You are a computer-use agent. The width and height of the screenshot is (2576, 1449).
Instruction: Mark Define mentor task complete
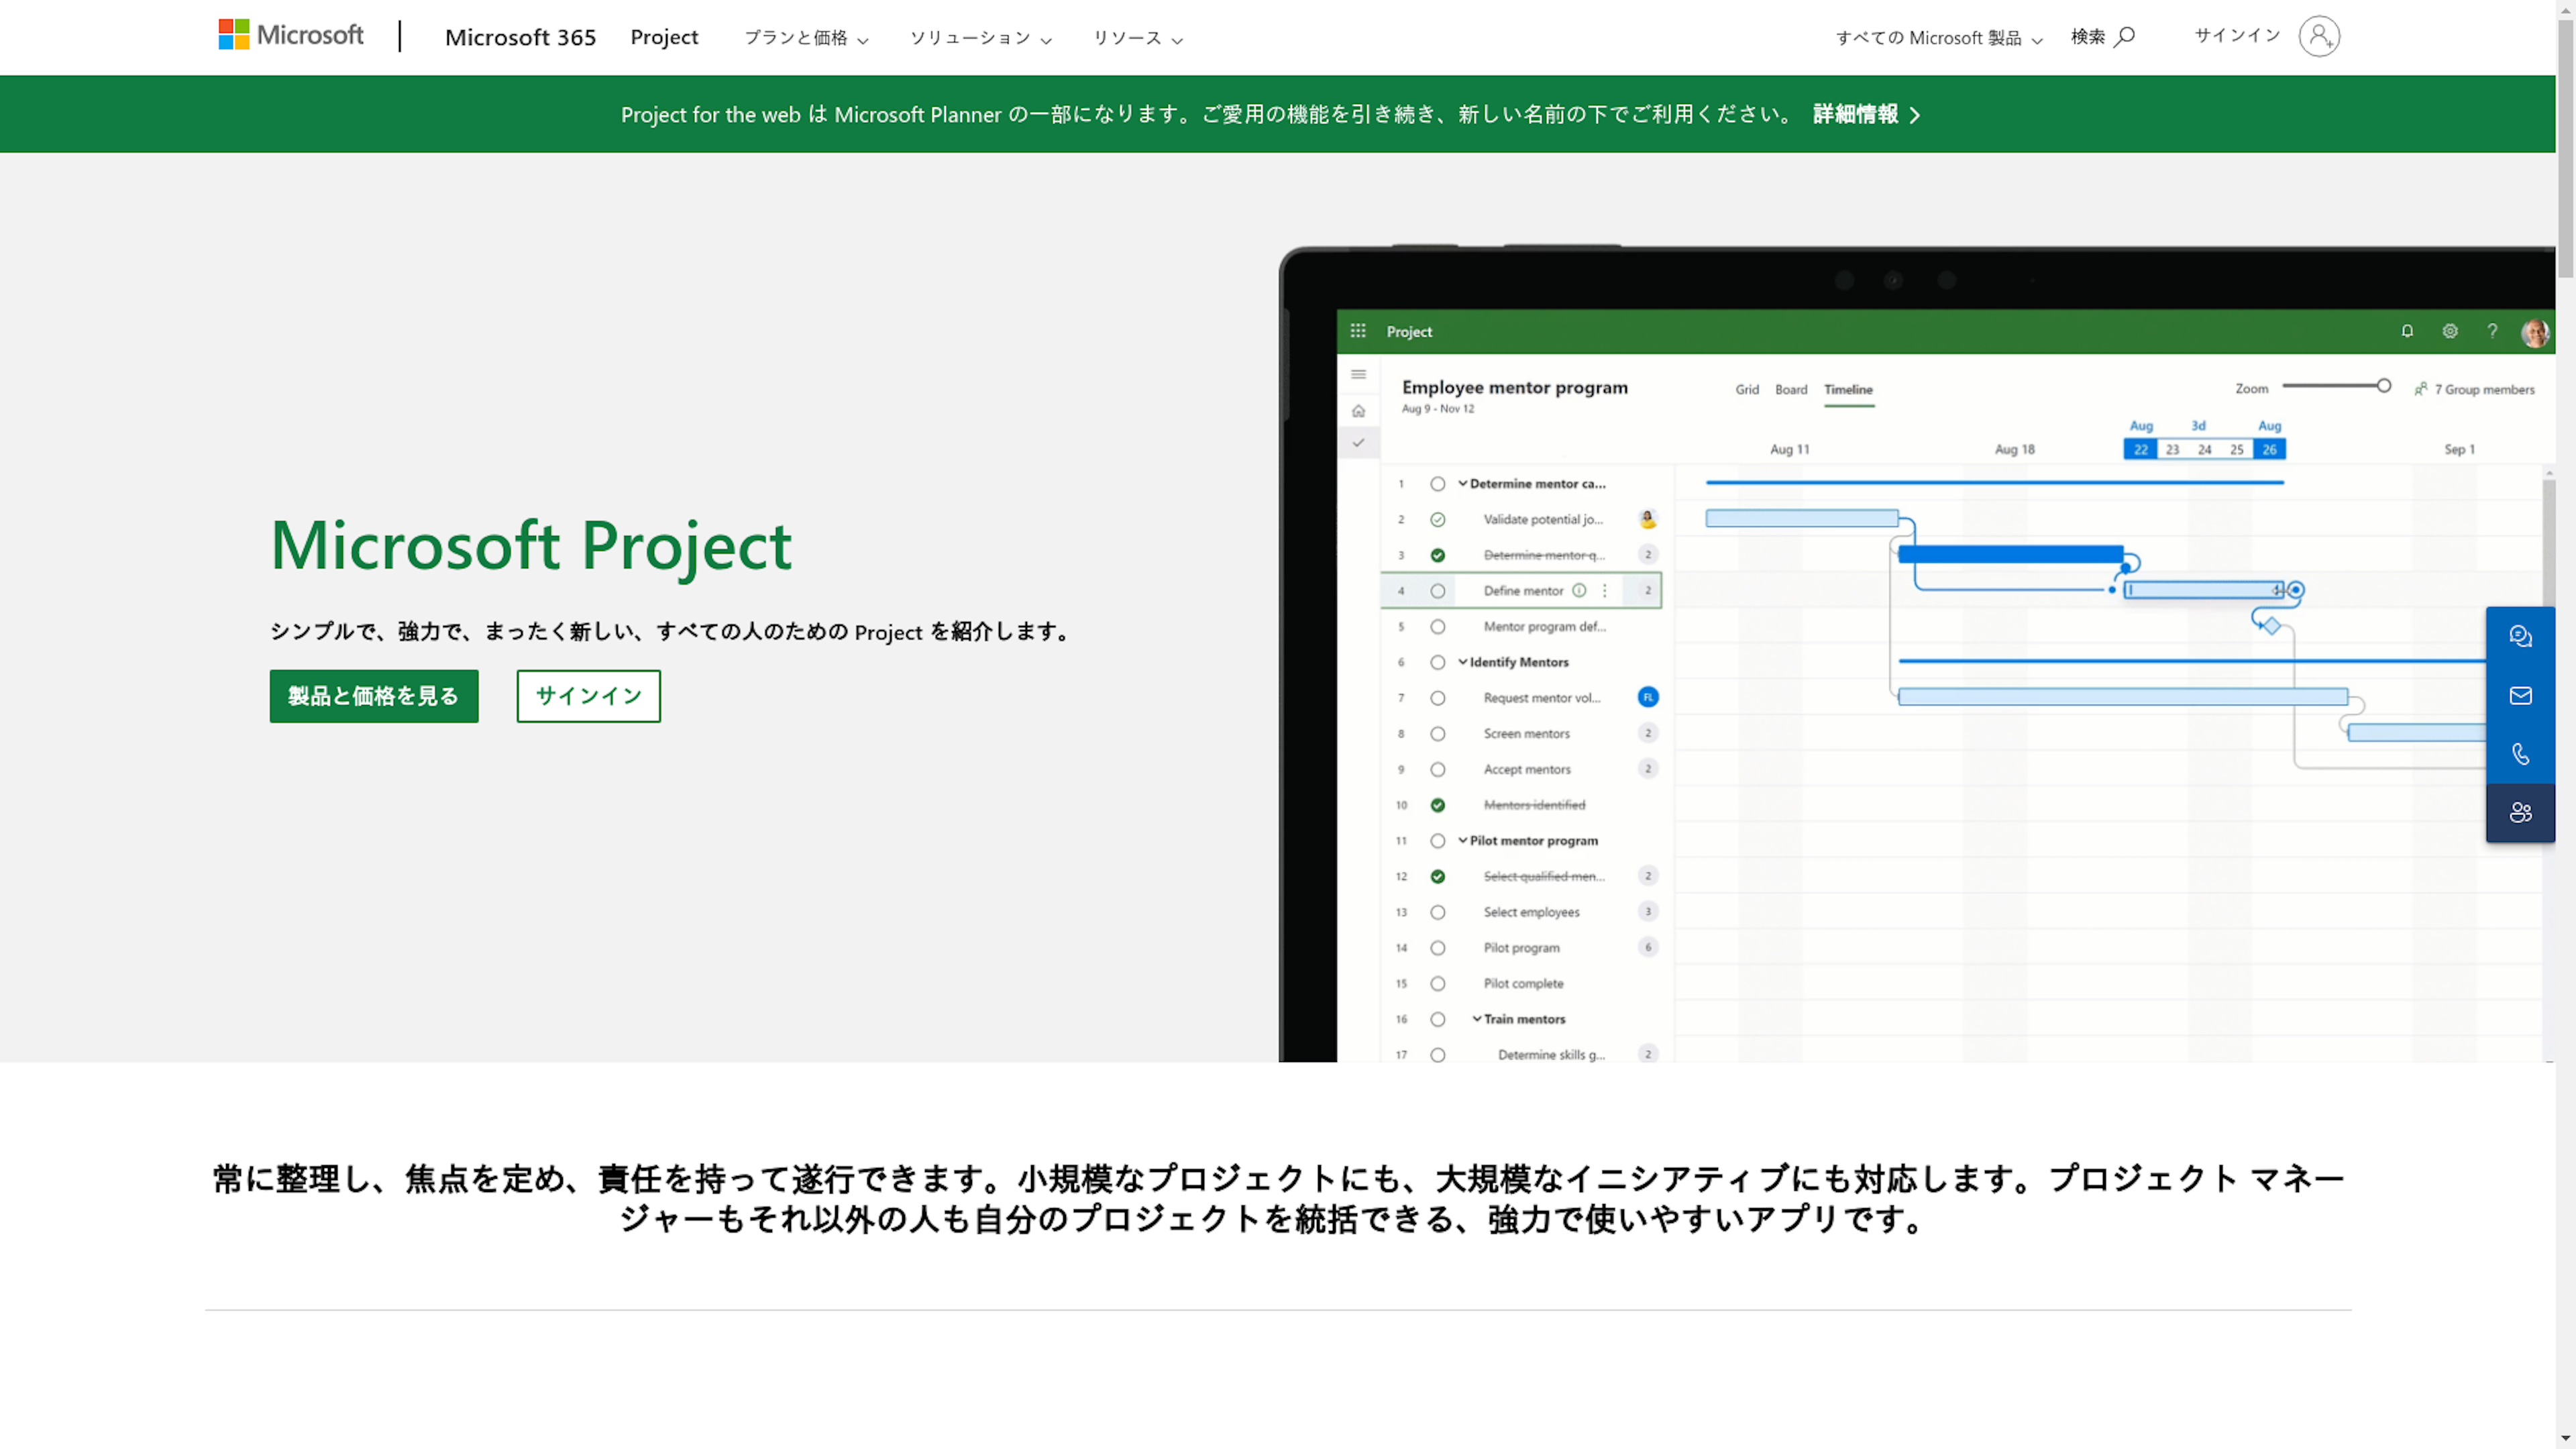click(x=1437, y=591)
